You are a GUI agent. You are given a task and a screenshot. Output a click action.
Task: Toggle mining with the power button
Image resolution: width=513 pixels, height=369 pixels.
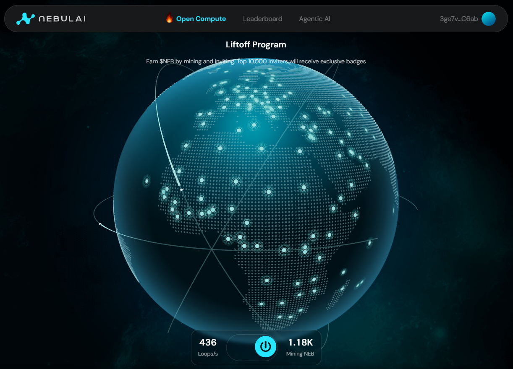tap(265, 346)
